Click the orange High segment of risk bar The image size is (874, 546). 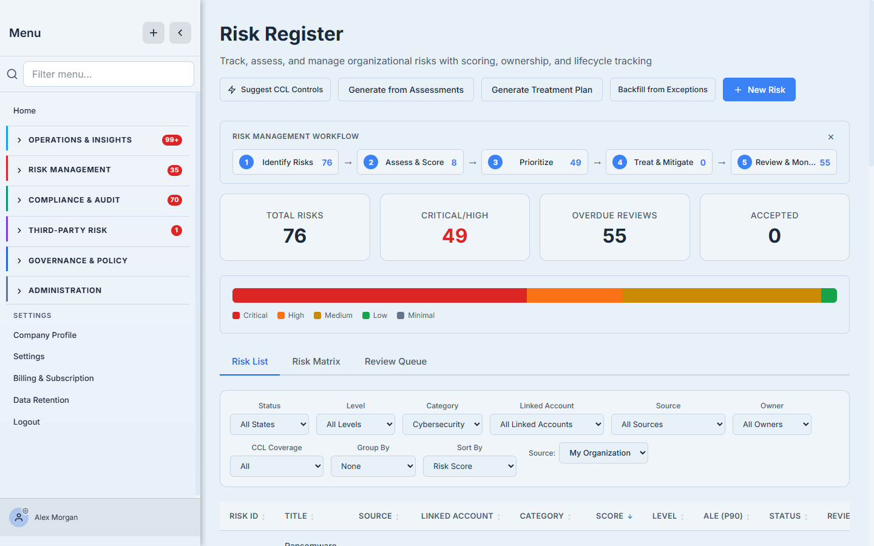574,295
